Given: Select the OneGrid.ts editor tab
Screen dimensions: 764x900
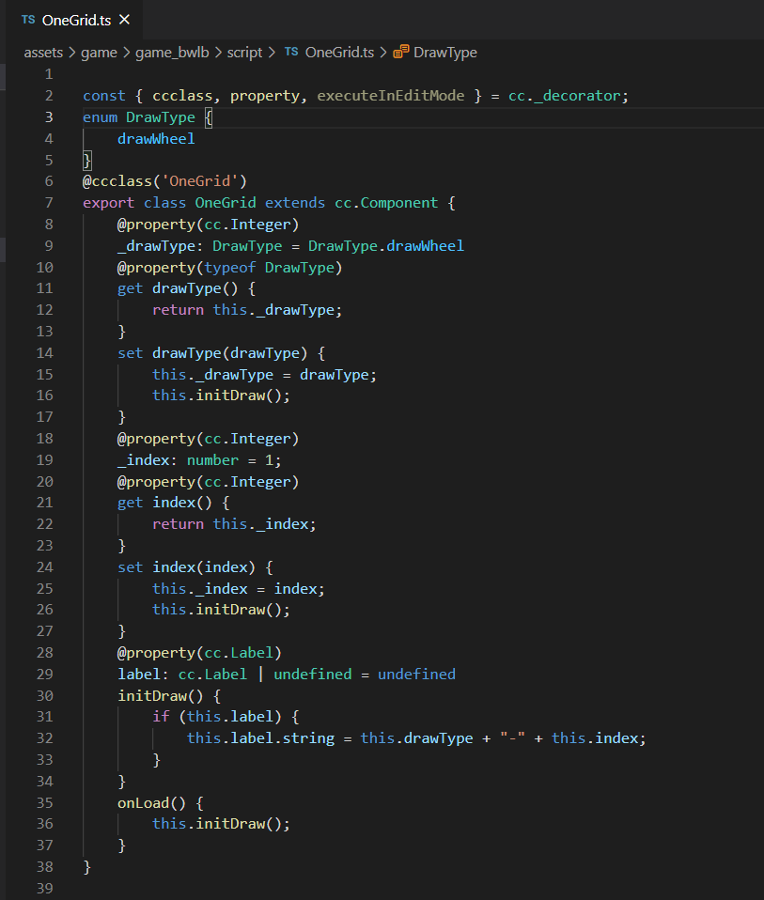Looking at the screenshot, I should tap(74, 20).
